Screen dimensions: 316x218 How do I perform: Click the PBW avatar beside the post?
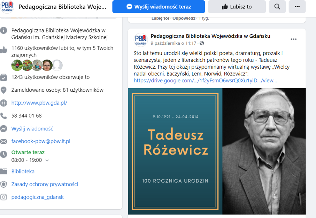141,40
